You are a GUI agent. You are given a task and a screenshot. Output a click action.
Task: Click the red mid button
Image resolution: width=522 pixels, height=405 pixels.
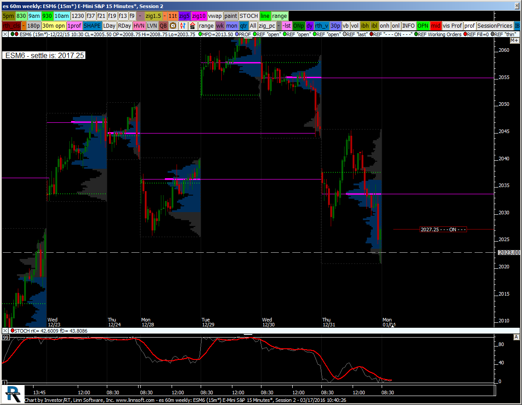pos(436,26)
